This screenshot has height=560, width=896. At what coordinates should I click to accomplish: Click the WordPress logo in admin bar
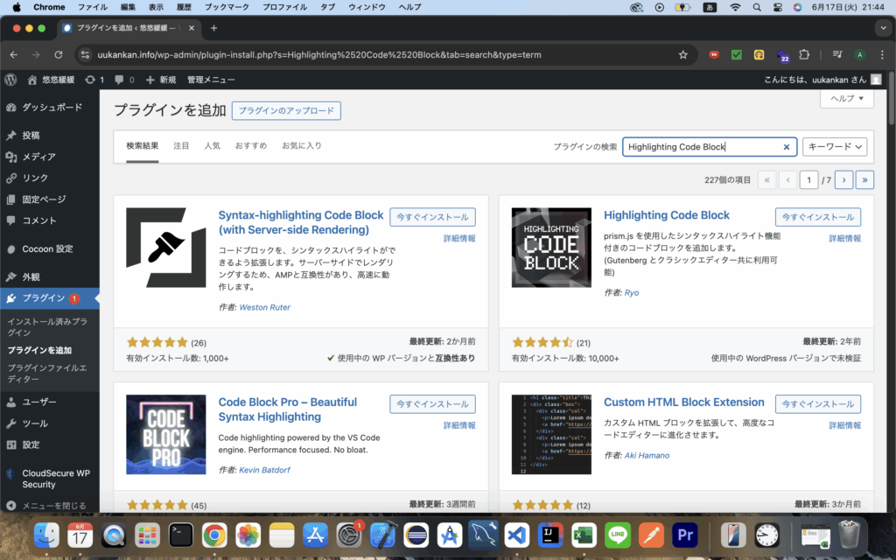[10, 80]
